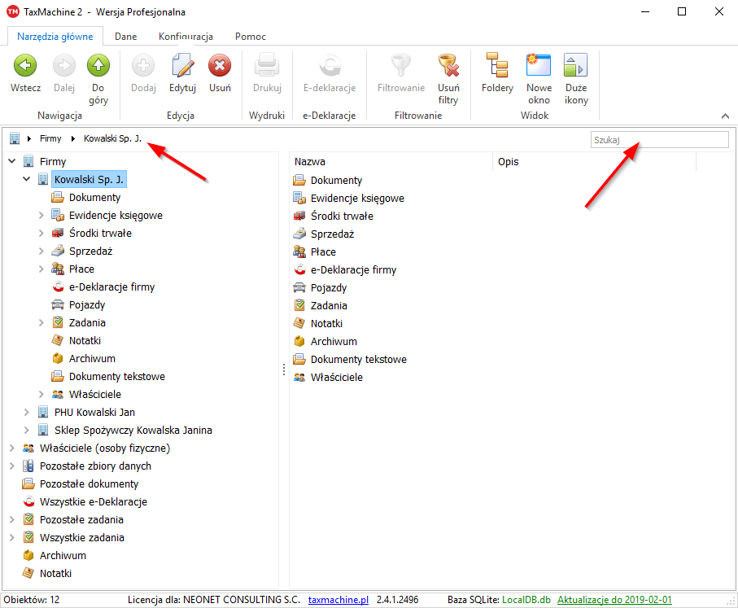Click Usuń filtry funnel icon
The height and width of the screenshot is (608, 738).
(x=448, y=66)
